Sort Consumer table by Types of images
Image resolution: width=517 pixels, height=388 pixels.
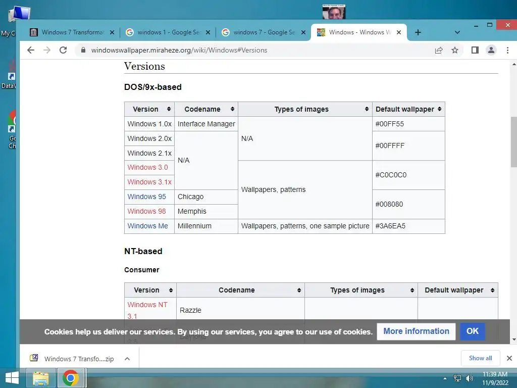pos(361,290)
